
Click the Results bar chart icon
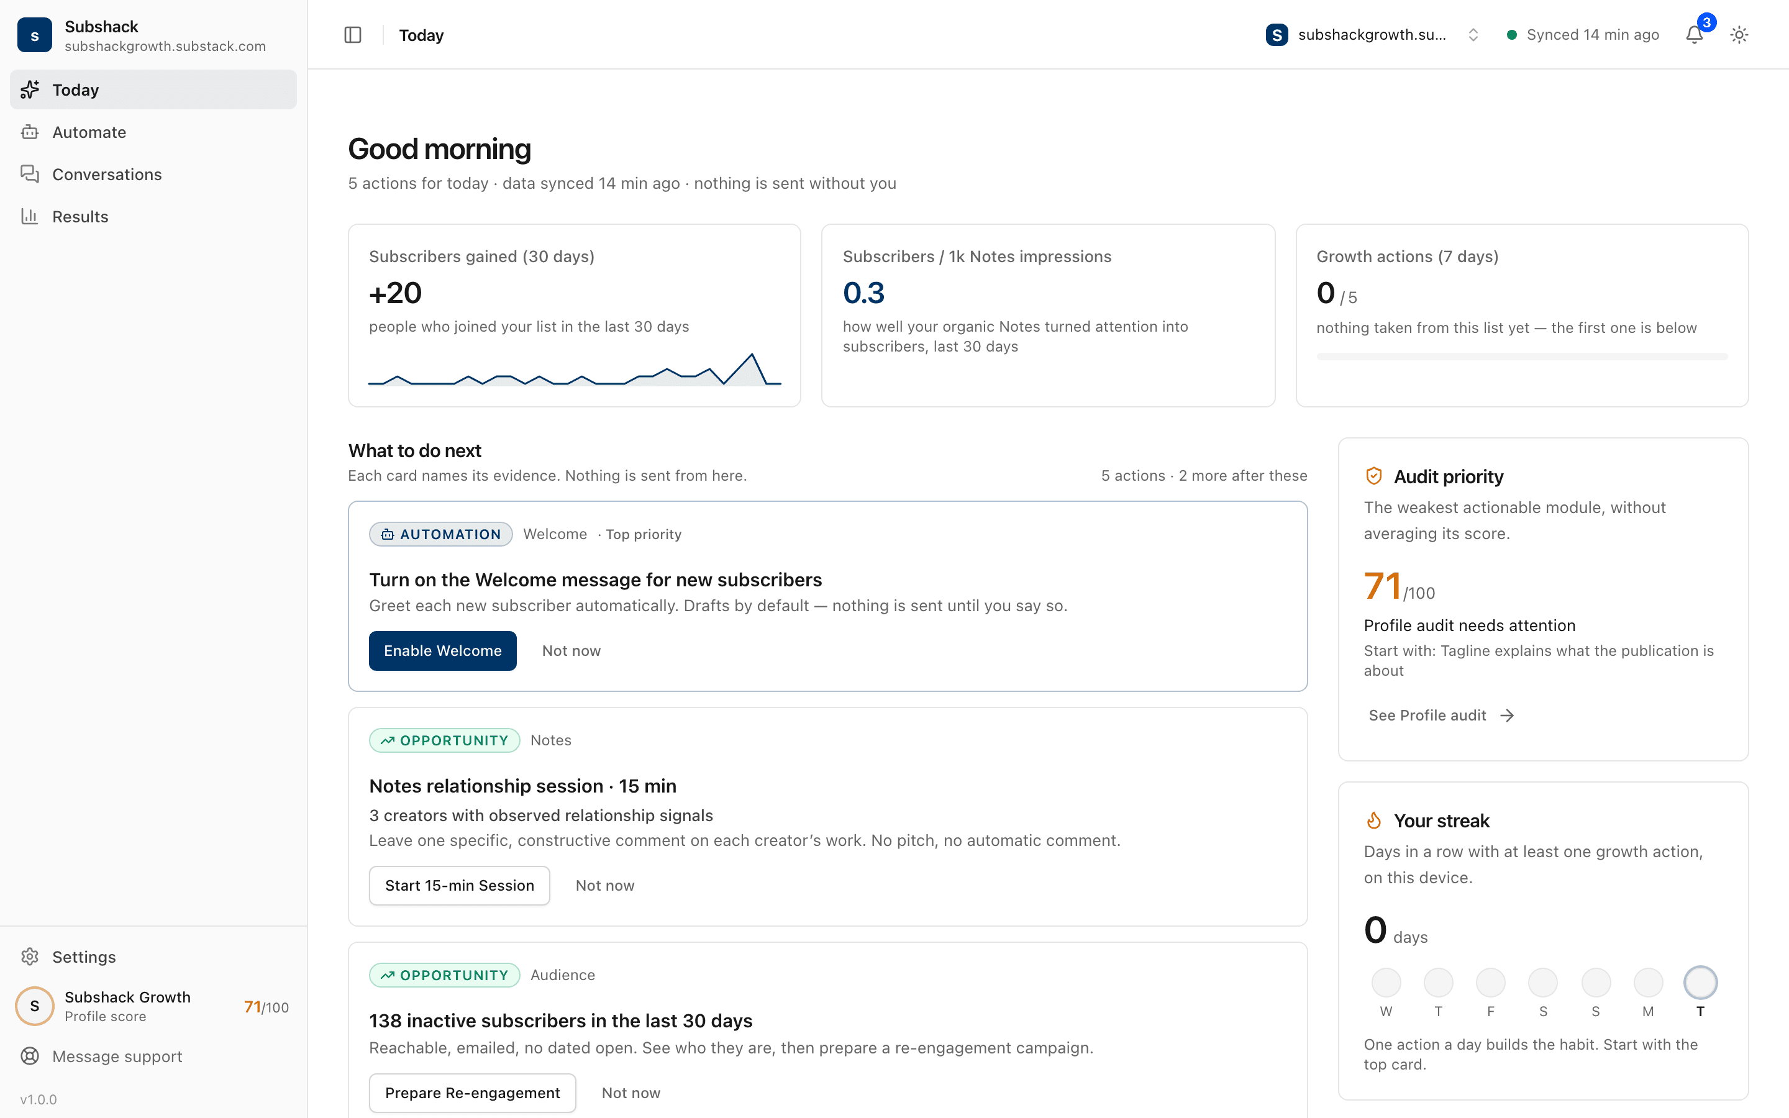(30, 216)
